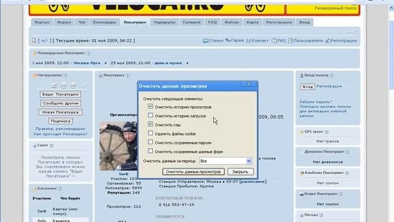The width and height of the screenshot is (394, 222).
Task: Open the Форум tab
Action: click(x=64, y=22)
